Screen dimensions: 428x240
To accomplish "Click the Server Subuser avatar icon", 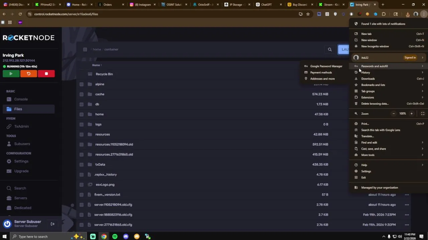I will pos(7,224).
